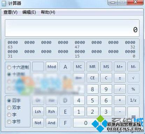Screen dimensions: 145x134
Task: Click the digit 9 button
Action: click(x=106, y=89)
